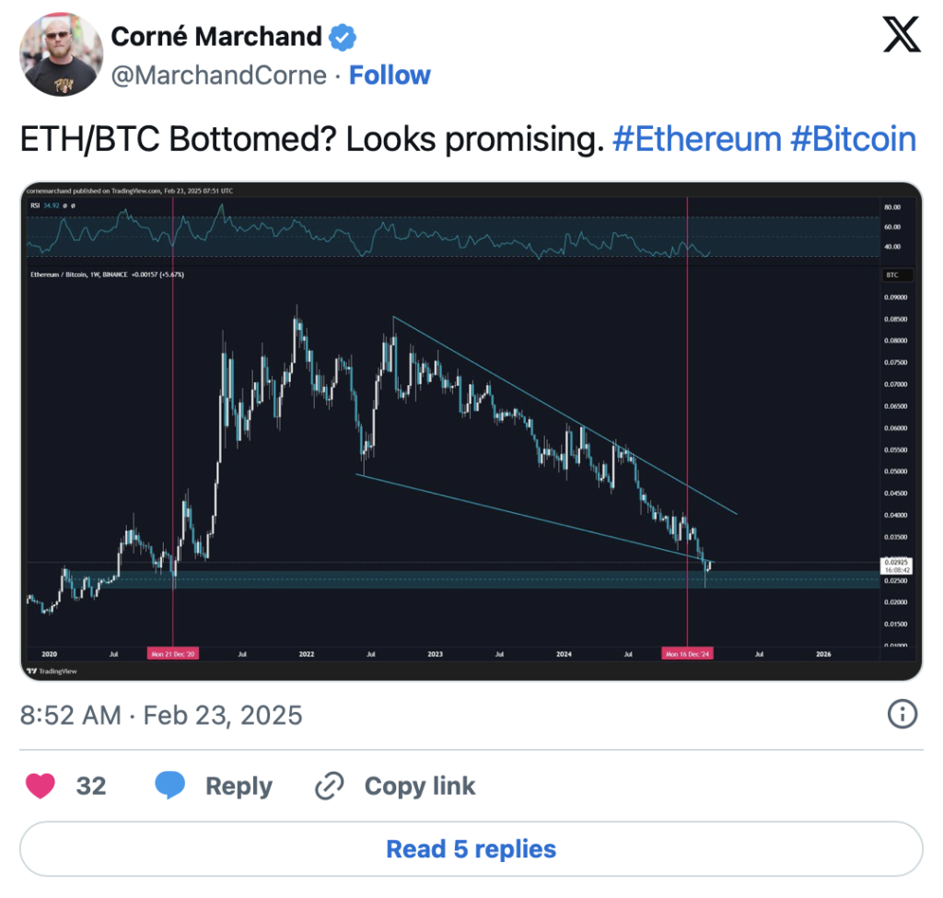943x898 pixels.
Task: Click the Copy link text
Action: [x=420, y=786]
